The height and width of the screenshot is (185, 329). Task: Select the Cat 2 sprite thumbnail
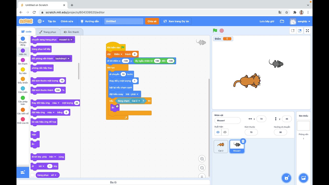click(x=221, y=146)
